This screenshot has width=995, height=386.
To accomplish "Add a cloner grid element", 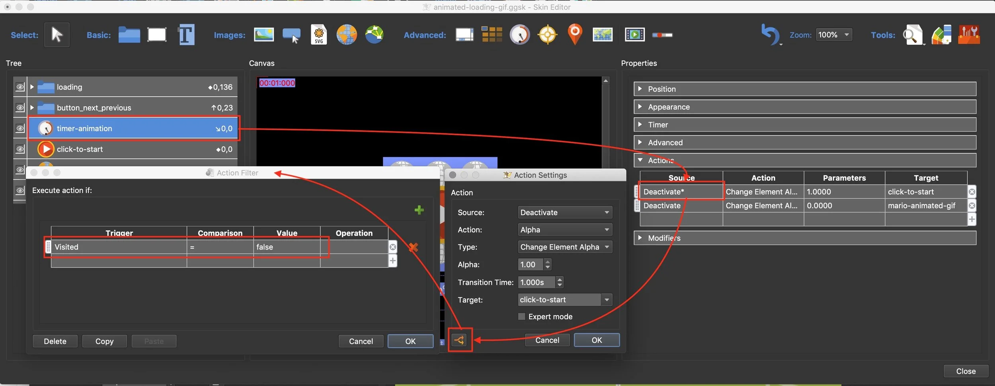I will click(x=492, y=35).
